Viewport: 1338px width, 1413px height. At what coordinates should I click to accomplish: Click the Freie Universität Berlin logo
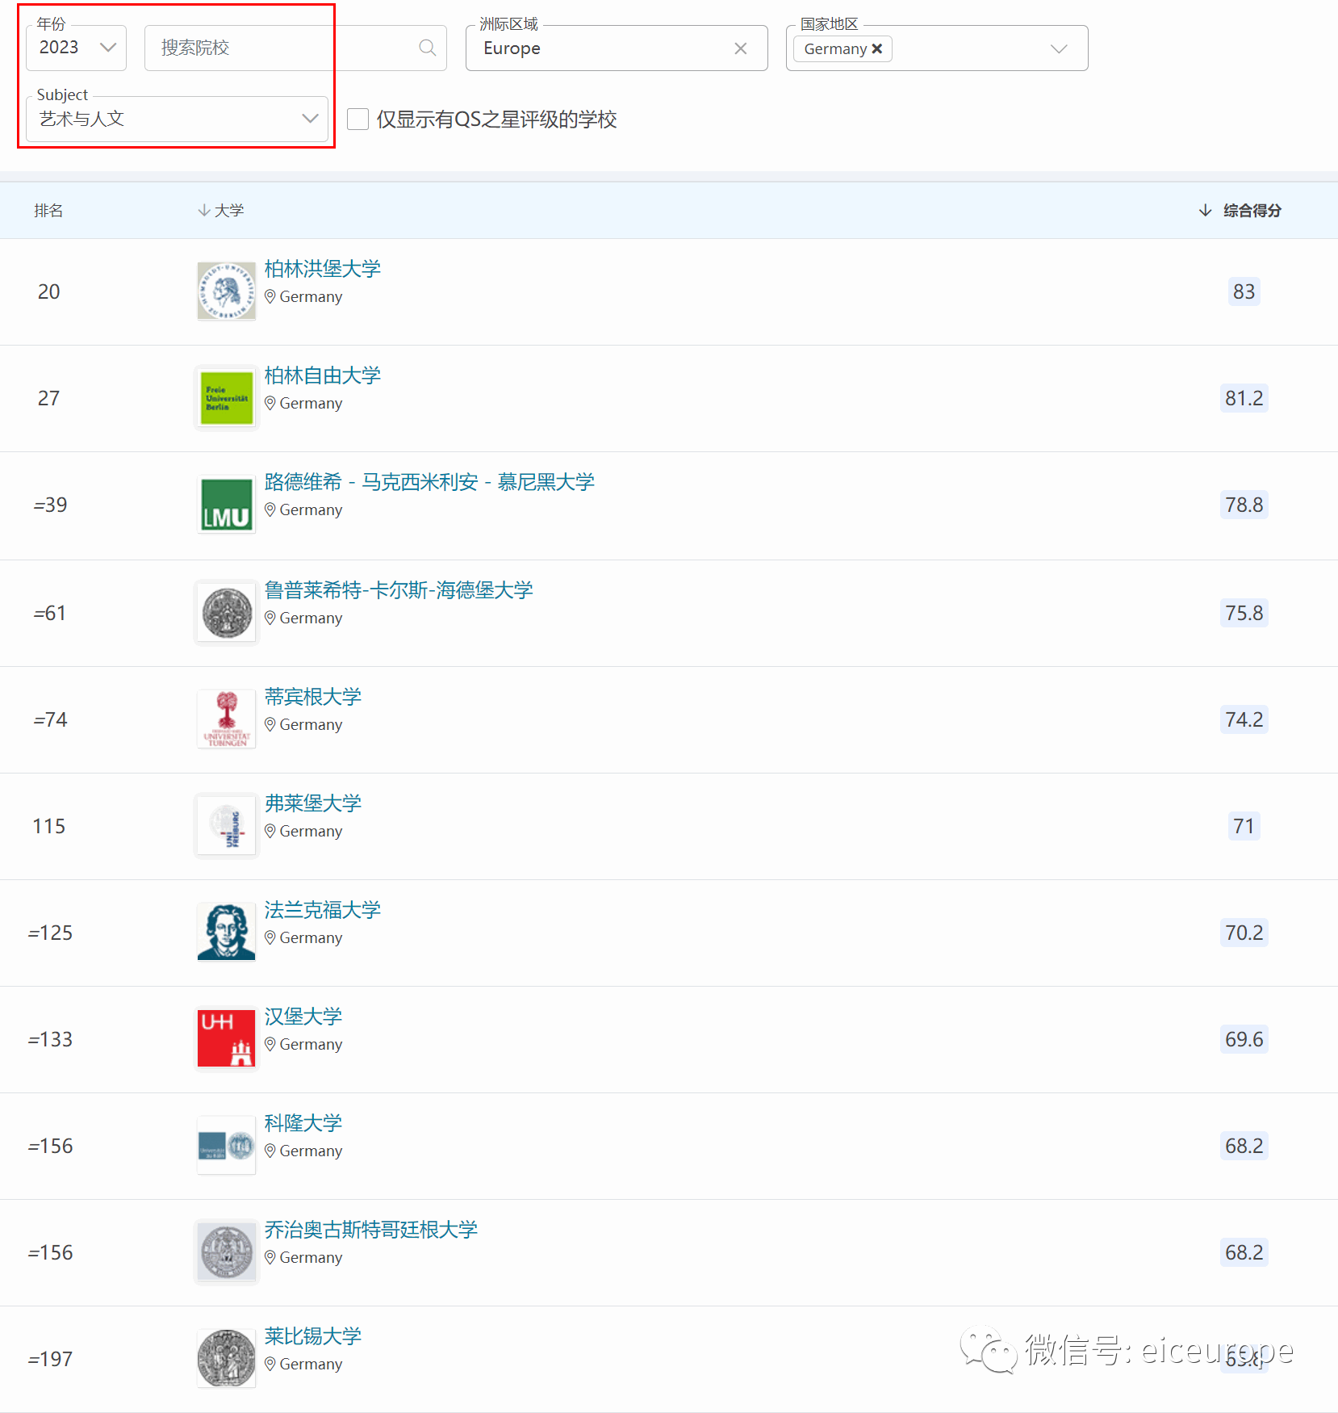(227, 398)
